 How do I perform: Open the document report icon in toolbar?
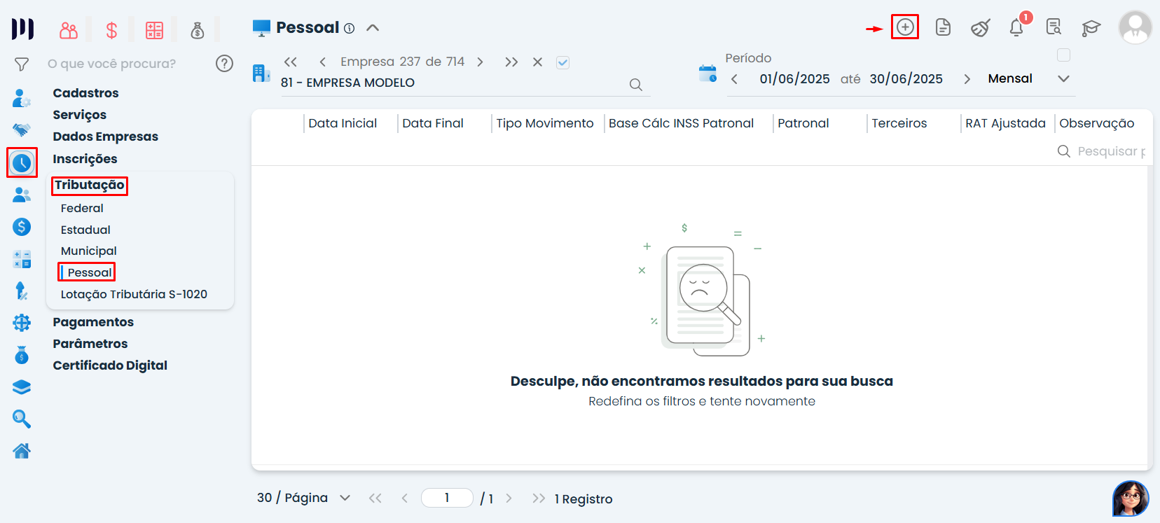(943, 27)
